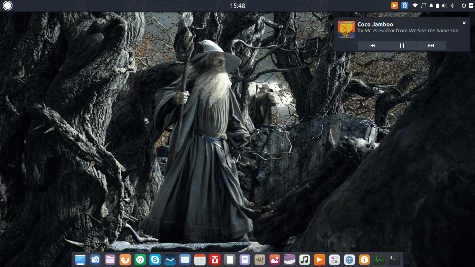Click the 15:48 clock in the top panel
Viewport: 475px width, 267px height.
(x=237, y=6)
